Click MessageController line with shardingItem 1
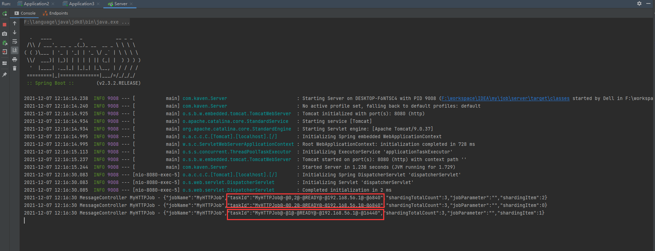The height and width of the screenshot is (251, 655). click(284, 213)
